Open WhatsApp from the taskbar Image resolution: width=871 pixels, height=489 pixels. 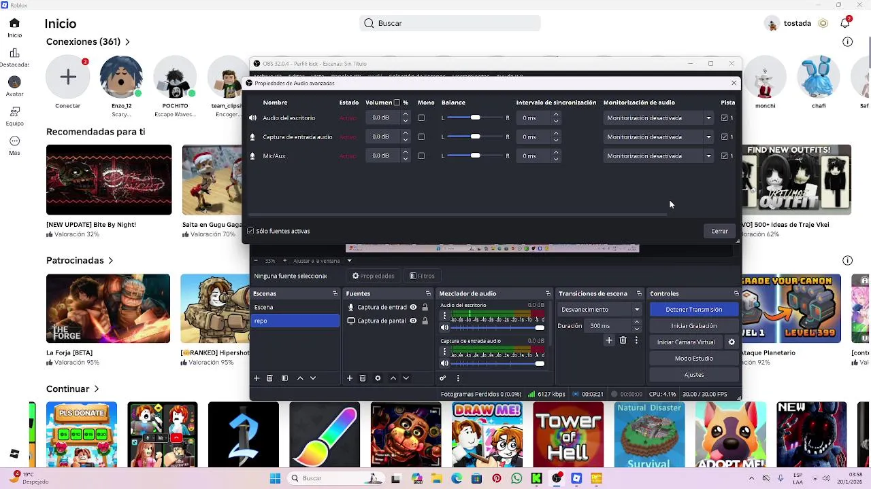tap(516, 479)
